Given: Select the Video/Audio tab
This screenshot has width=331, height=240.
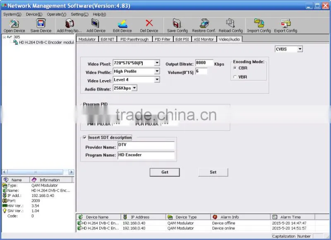Looking at the screenshot, I should click(229, 39).
